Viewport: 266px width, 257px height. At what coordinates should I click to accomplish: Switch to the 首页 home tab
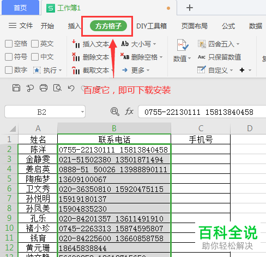pyautogui.click(x=20, y=8)
